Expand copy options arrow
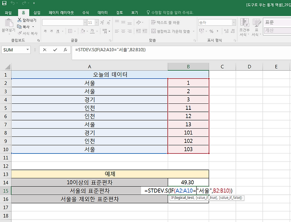 33,27
